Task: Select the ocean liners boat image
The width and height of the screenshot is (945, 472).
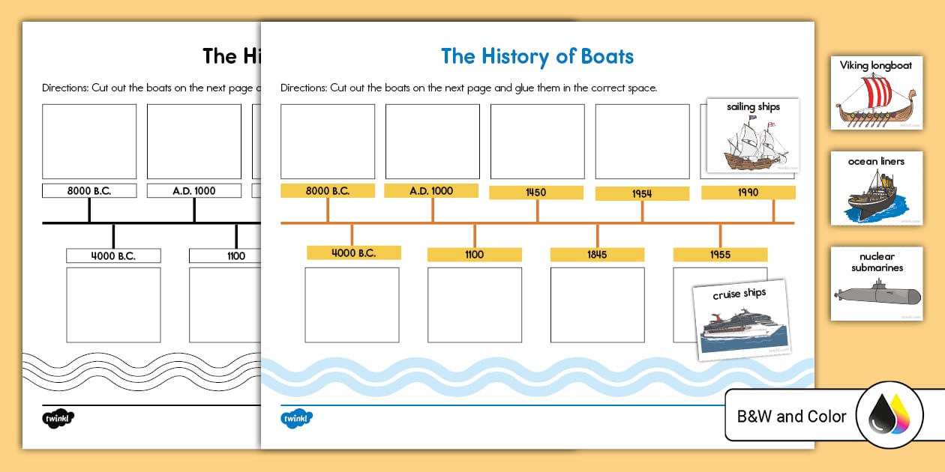Action: pyautogui.click(x=876, y=187)
